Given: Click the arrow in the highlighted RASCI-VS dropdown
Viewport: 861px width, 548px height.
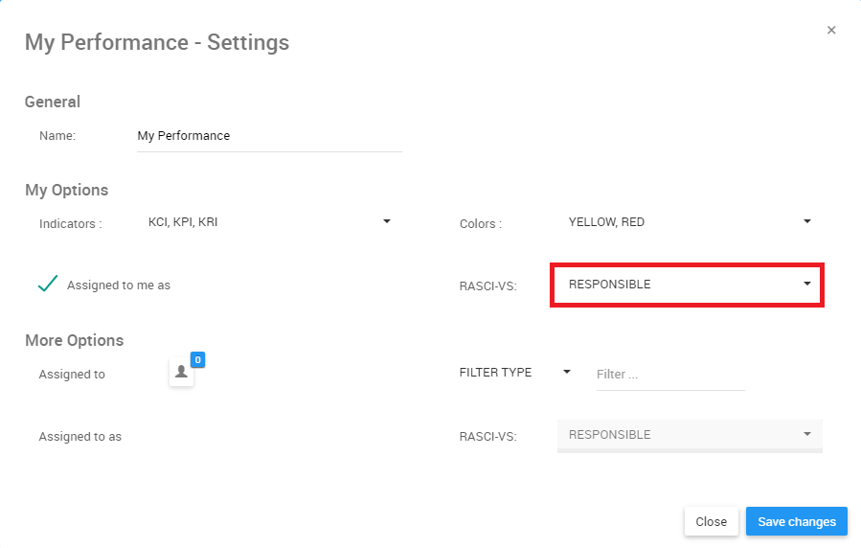Looking at the screenshot, I should (x=807, y=285).
